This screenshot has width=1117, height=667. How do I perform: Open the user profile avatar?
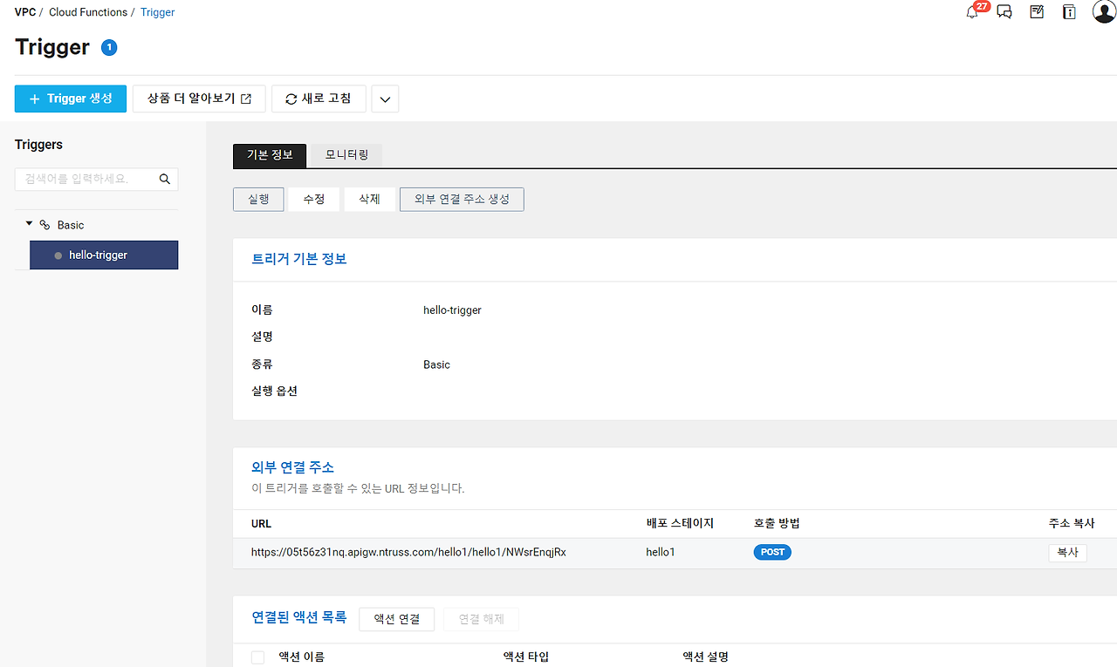1104,11
